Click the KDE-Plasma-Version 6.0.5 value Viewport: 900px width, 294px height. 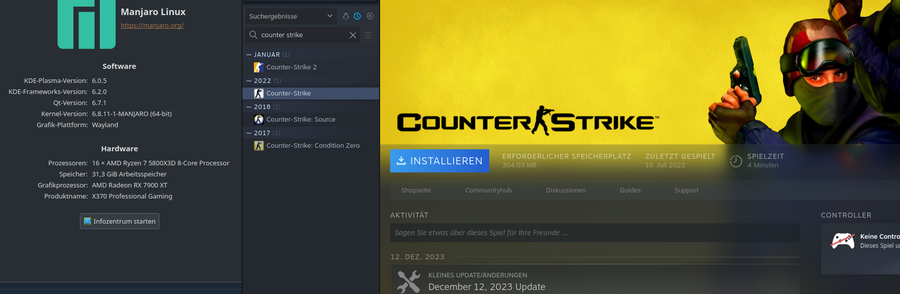(x=99, y=81)
